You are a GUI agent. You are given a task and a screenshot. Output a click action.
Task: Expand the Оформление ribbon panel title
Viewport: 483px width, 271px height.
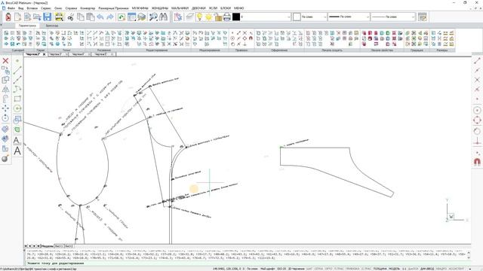279,50
